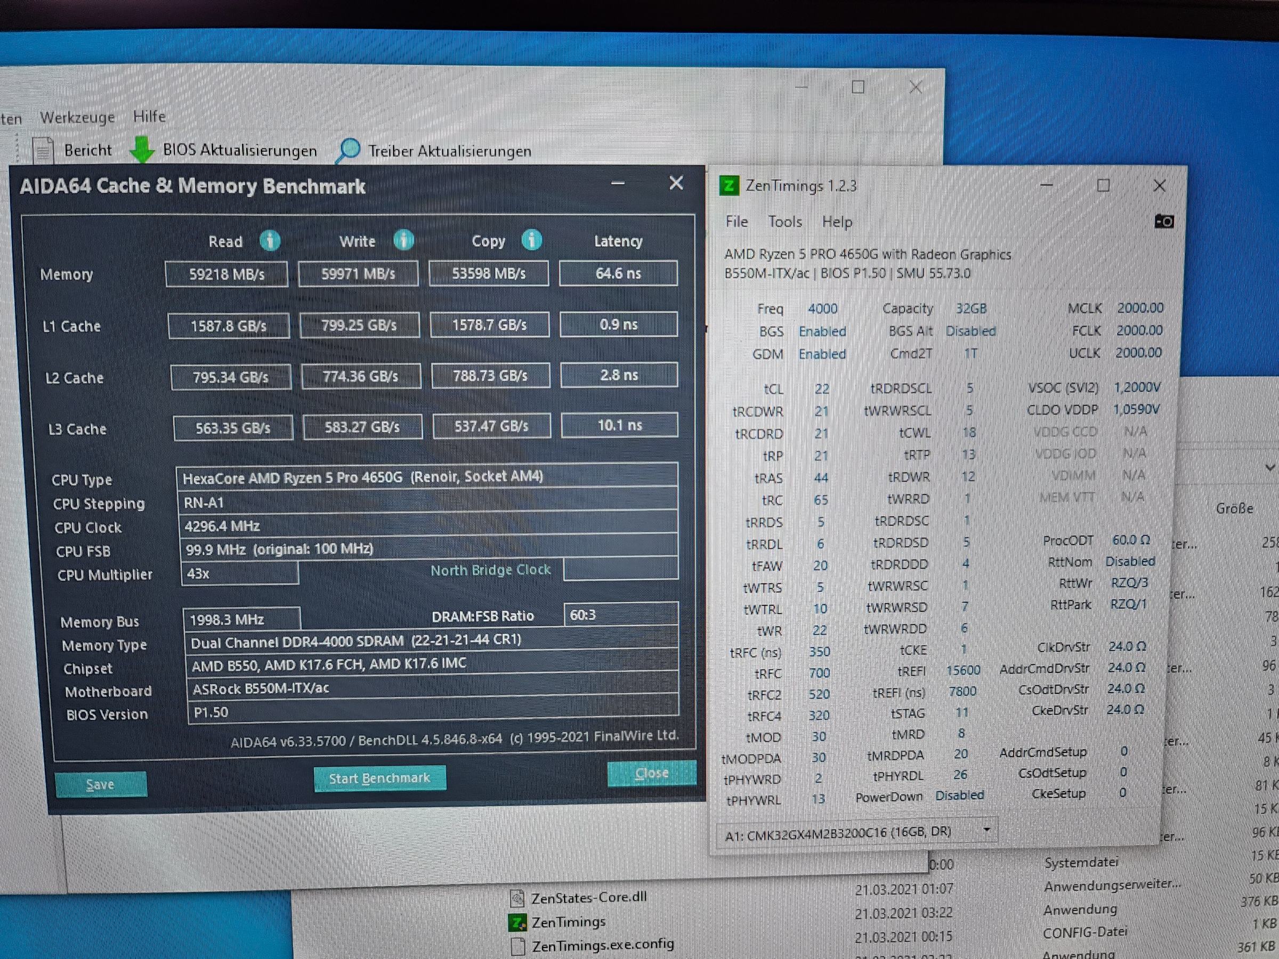Select the ZenTimings.exe.config file name
Screen dimensions: 1279x959
click(603, 946)
